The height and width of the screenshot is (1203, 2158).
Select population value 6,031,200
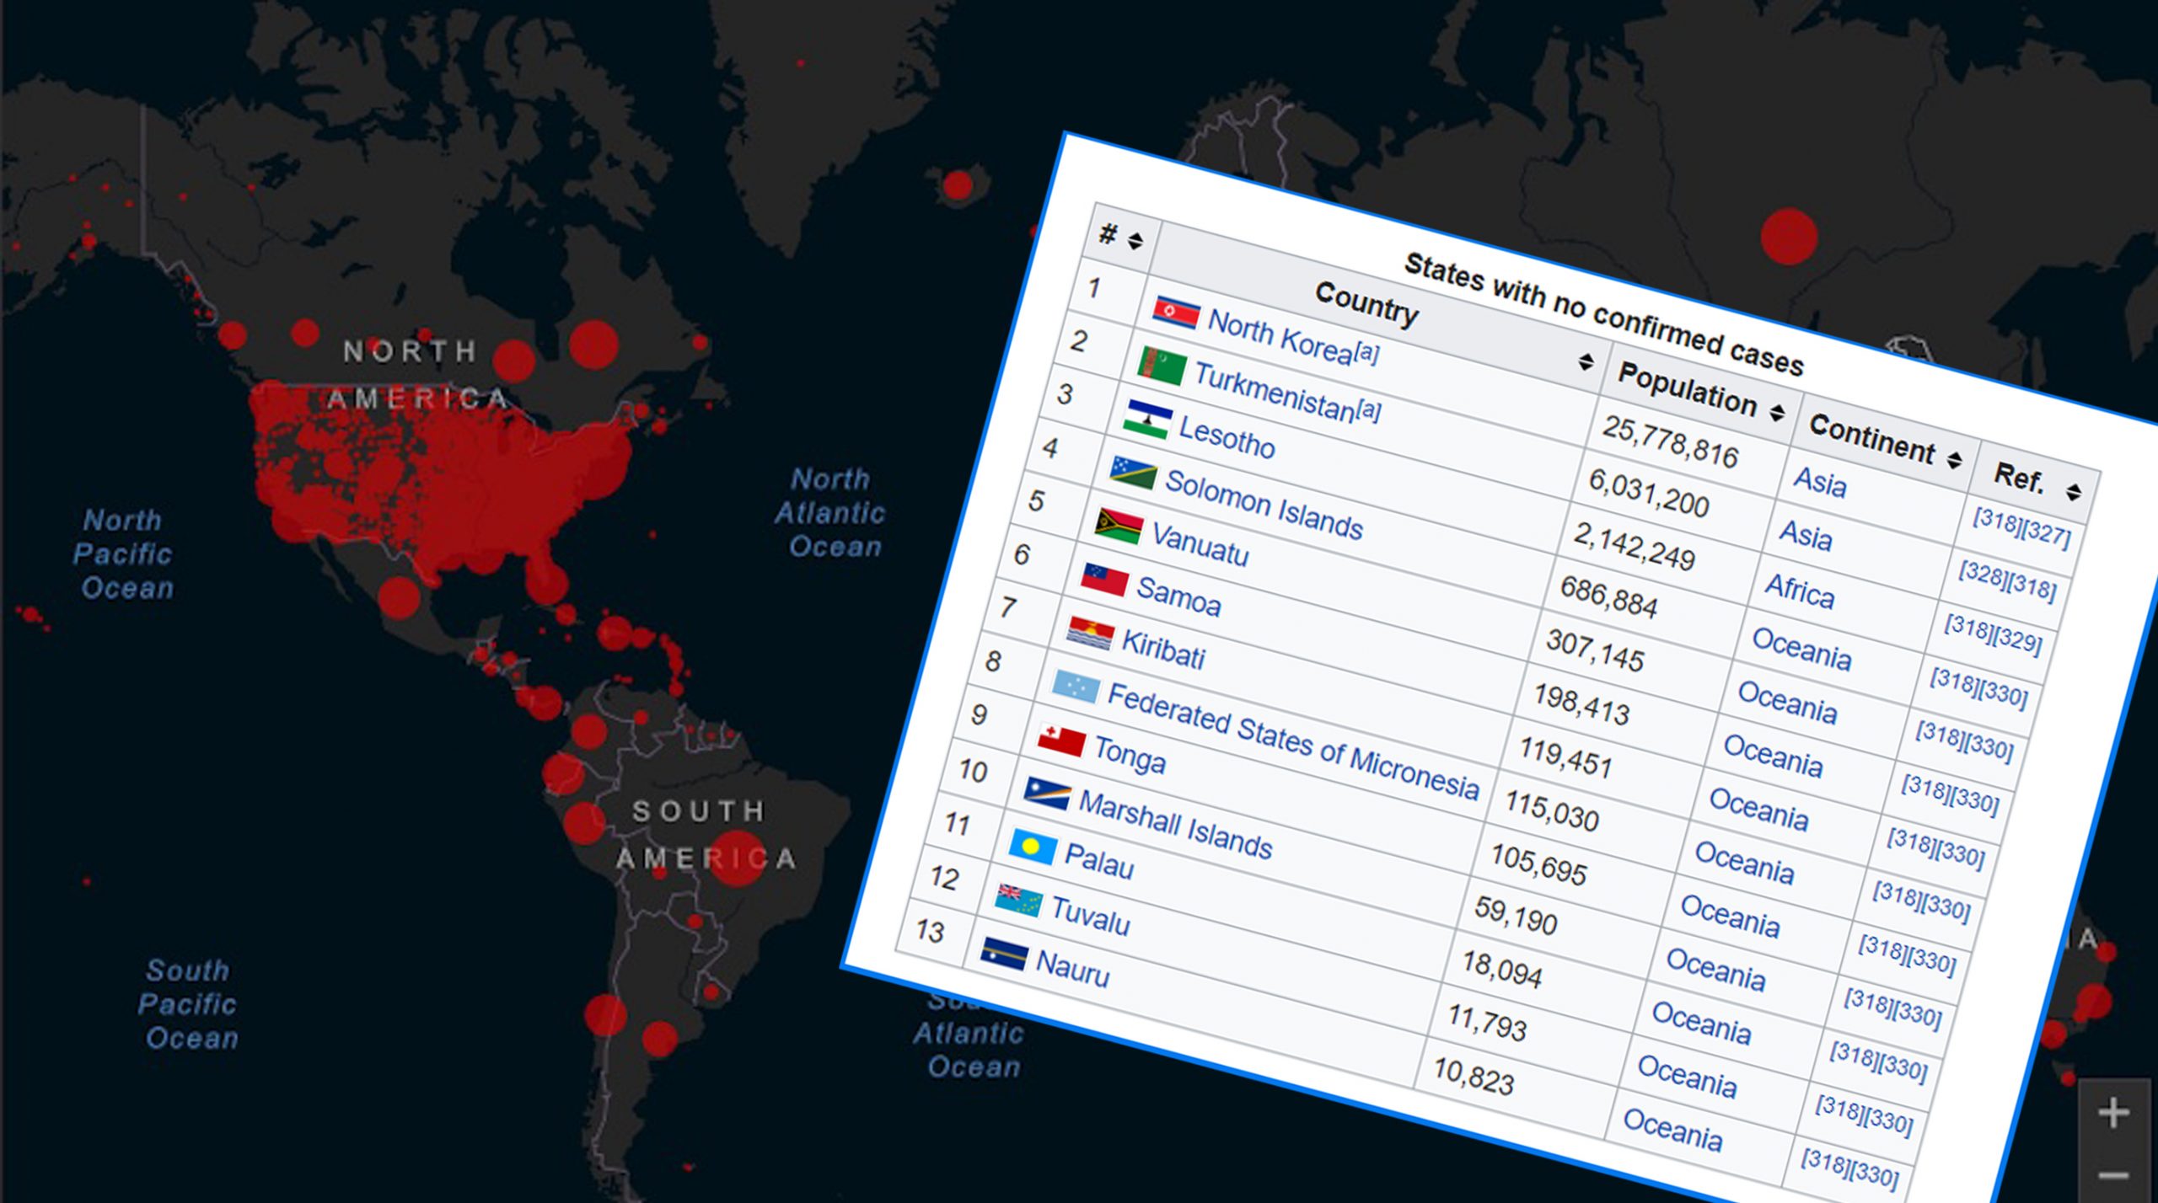[1649, 493]
